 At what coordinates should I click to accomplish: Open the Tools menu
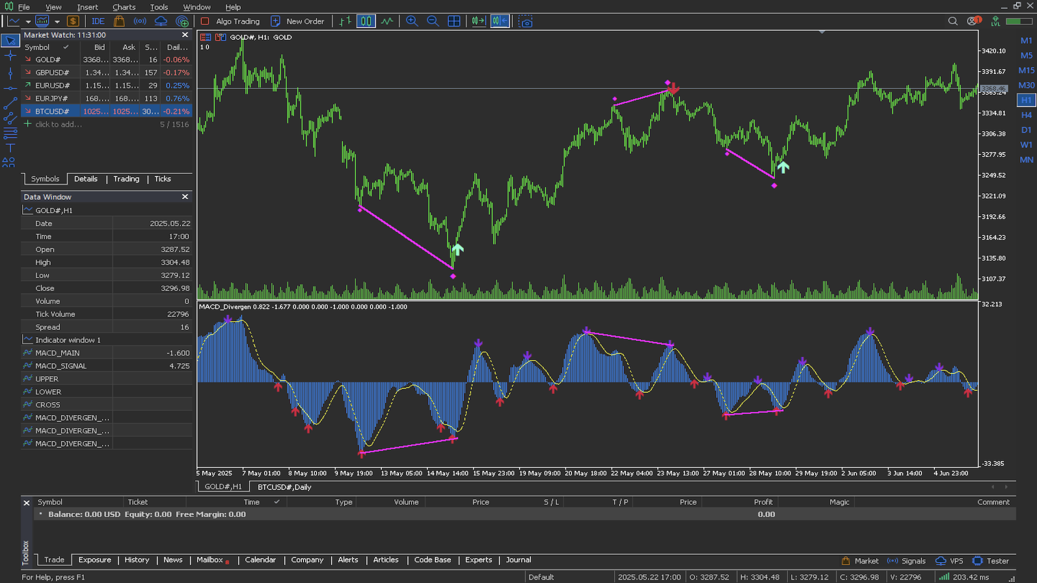(159, 7)
